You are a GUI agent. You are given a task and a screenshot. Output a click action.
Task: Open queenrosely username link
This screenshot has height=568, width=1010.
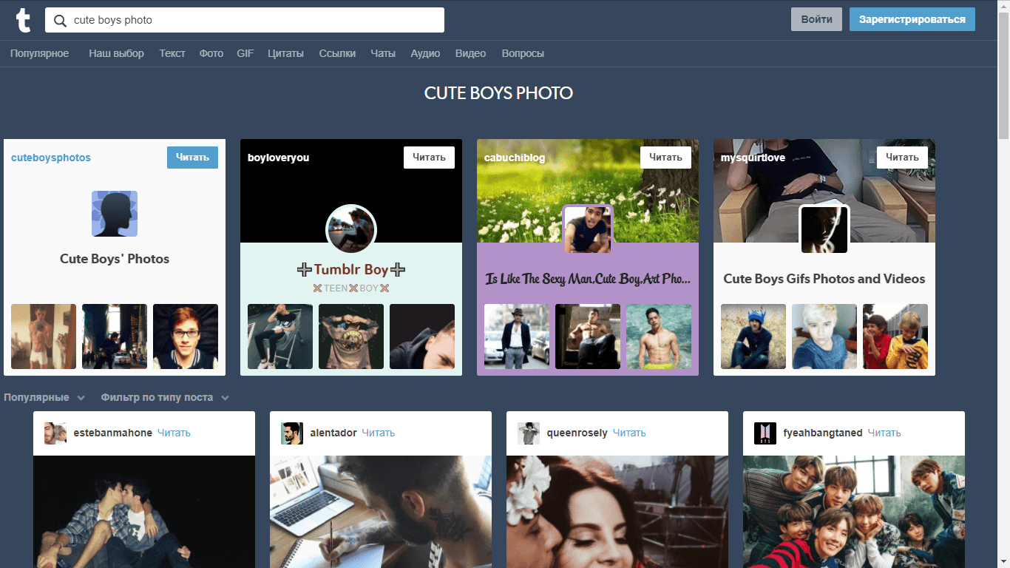[577, 433]
